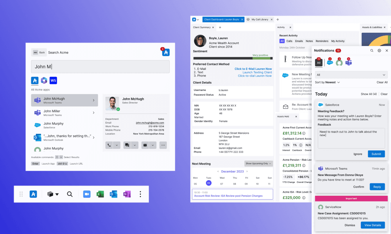Click Lauren Boyle profile photo
The height and width of the screenshot is (234, 391).
point(200,41)
